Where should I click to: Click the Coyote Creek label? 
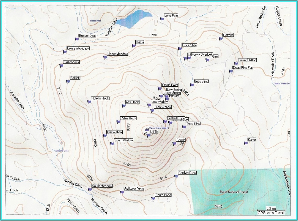279,16
